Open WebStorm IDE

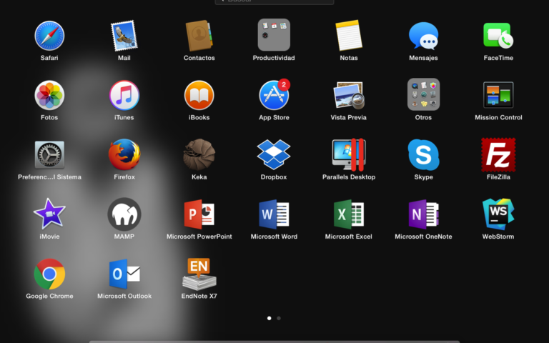tap(498, 214)
